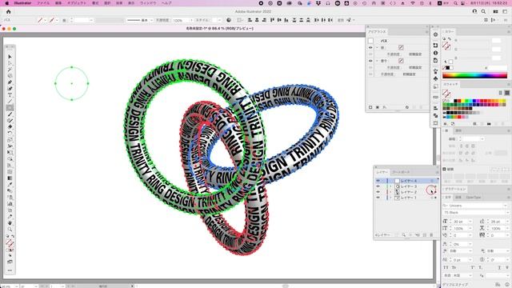Select the Zoom magnifier tool in toolbar
Viewport: 512px width, 288px height.
(x=10, y=230)
